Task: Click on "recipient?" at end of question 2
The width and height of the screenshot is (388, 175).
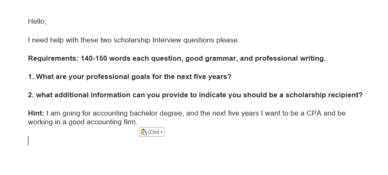Action: click(x=345, y=95)
